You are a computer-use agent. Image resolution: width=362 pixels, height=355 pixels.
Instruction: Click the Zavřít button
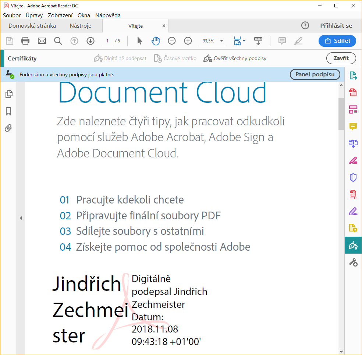pyautogui.click(x=341, y=58)
